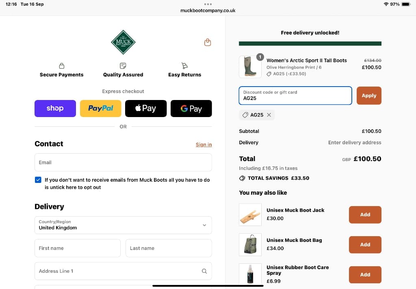Open the shopping bag cart icon
Viewport: 416px width, 289px height.
(208, 42)
